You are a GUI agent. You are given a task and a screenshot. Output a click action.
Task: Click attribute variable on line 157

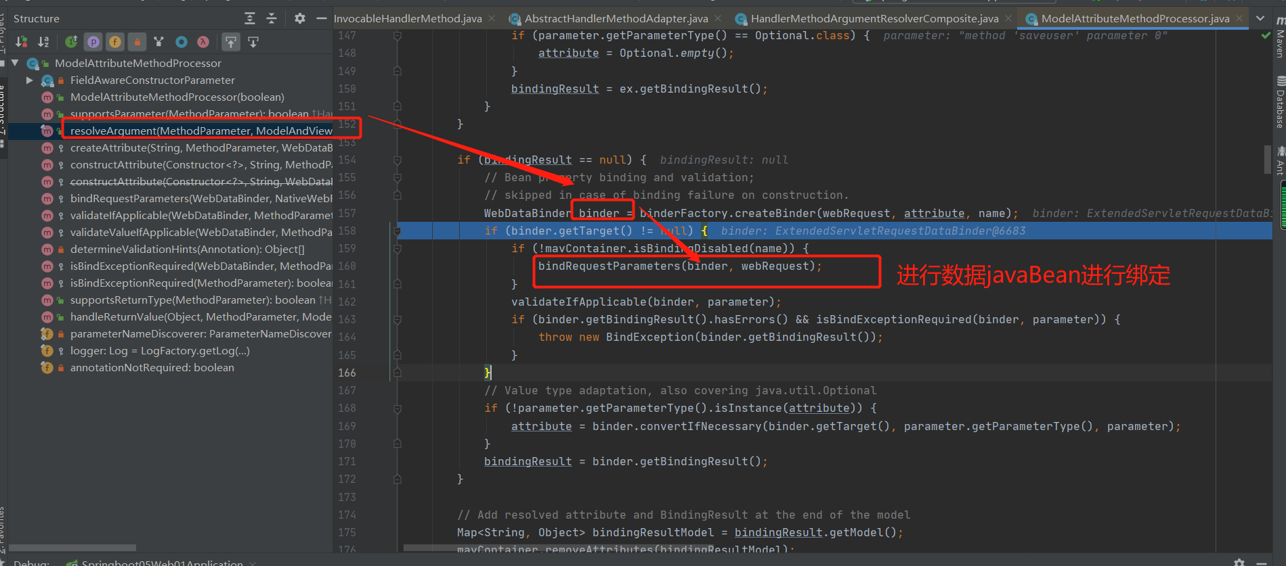tap(934, 213)
